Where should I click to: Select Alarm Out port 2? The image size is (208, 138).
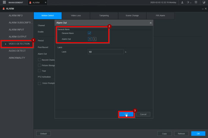click(x=94, y=39)
